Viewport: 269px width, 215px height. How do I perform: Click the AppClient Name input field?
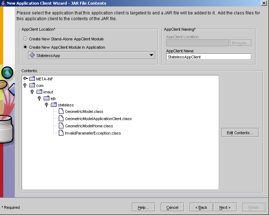pos(209,57)
